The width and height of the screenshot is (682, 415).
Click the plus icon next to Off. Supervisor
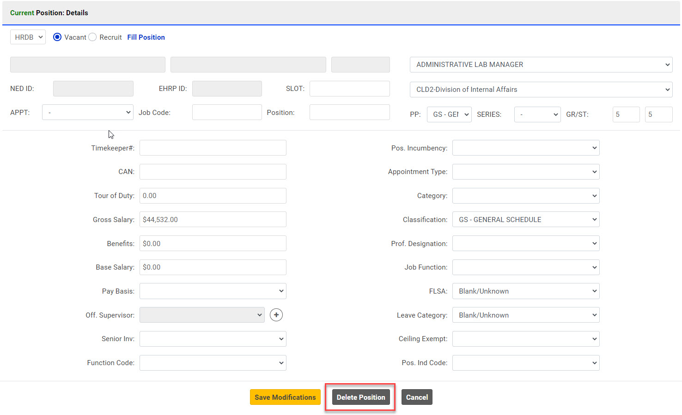(x=276, y=315)
